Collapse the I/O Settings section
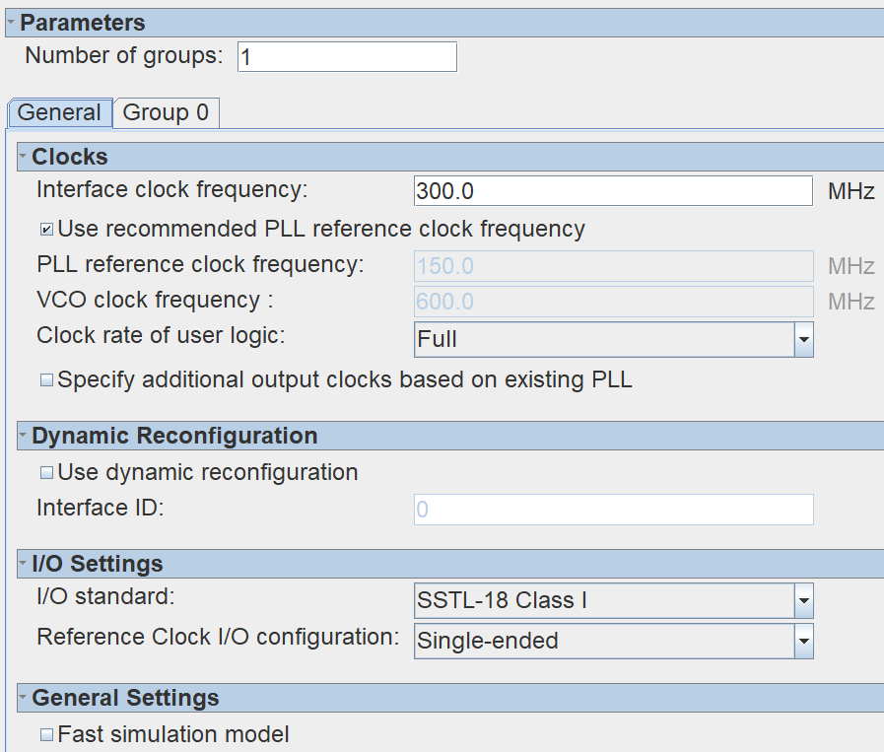This screenshot has height=752, width=884. 23,564
